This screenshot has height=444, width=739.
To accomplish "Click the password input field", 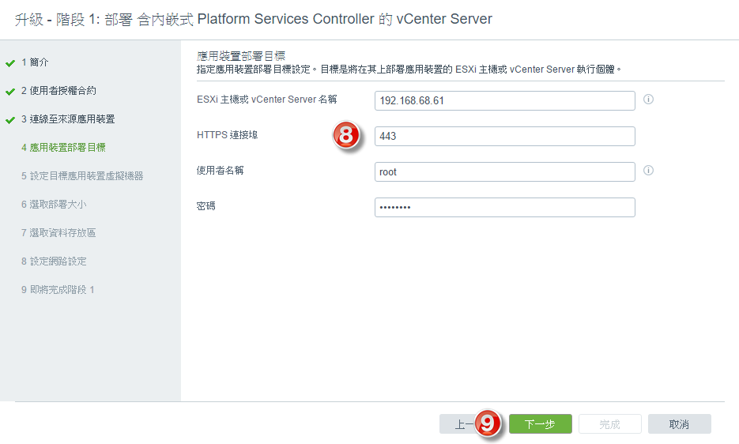I will pyautogui.click(x=505, y=208).
